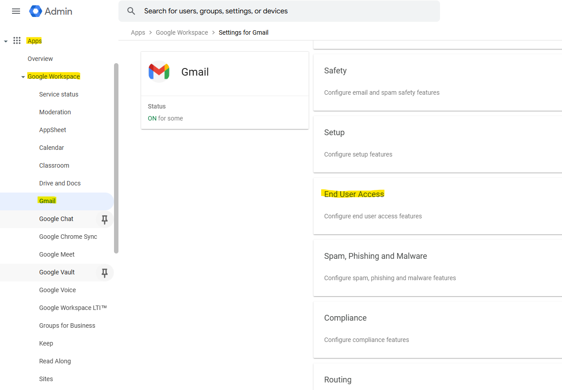Click the sidebar vertical scrollbar
Image resolution: width=562 pixels, height=390 pixels.
click(x=116, y=158)
